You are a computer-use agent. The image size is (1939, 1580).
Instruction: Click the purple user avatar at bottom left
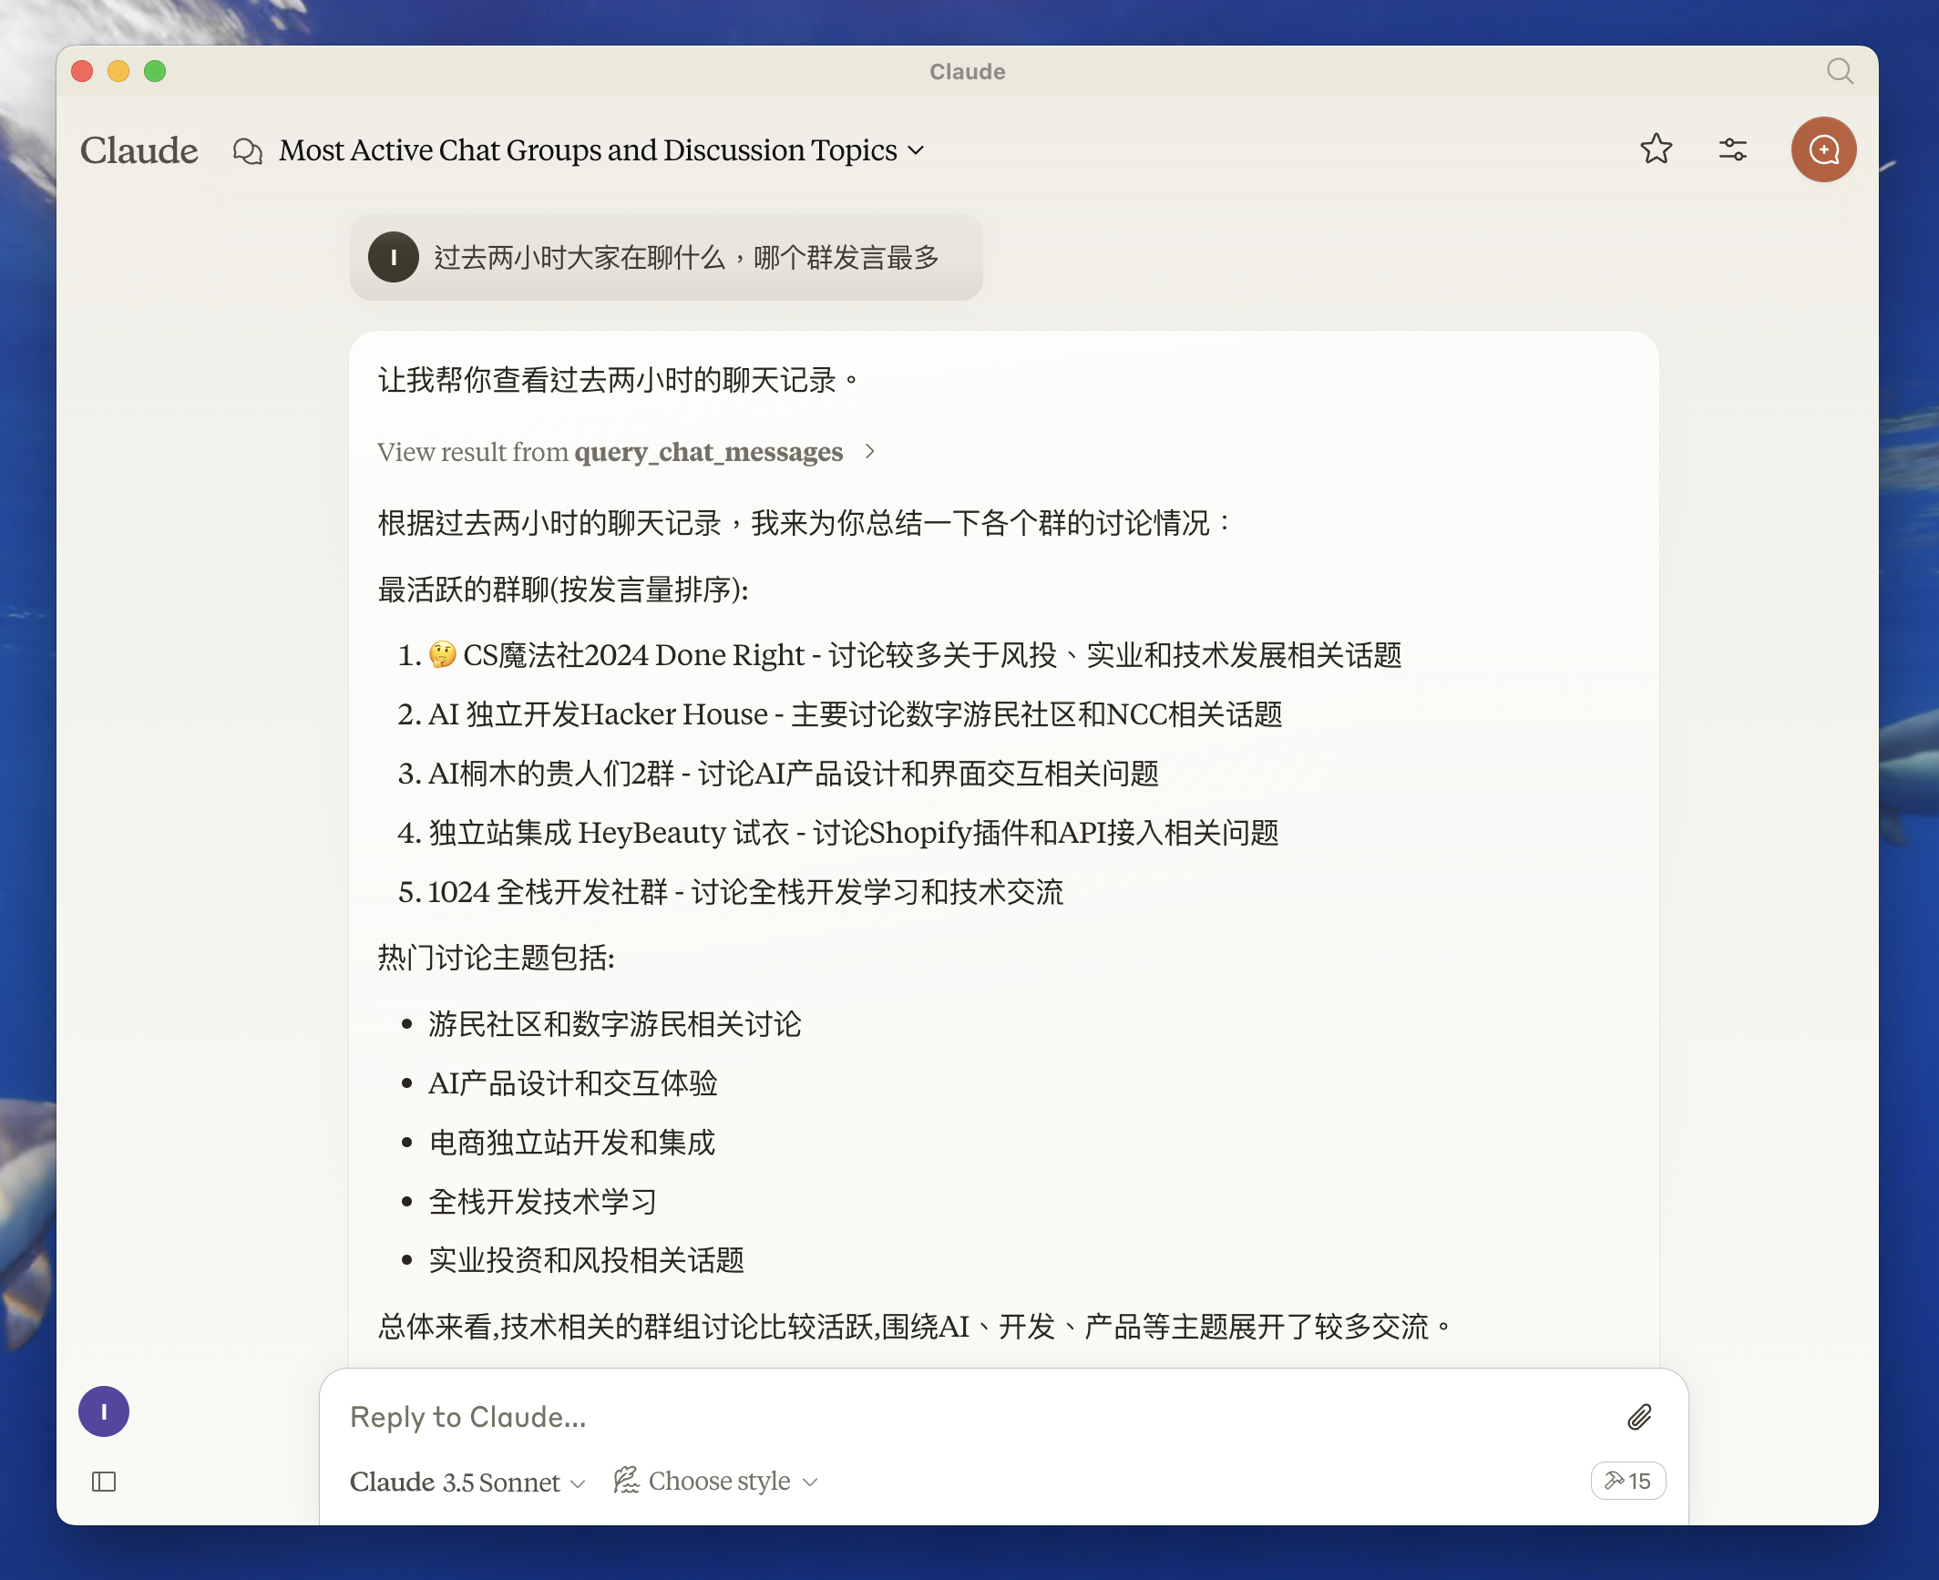point(104,1411)
